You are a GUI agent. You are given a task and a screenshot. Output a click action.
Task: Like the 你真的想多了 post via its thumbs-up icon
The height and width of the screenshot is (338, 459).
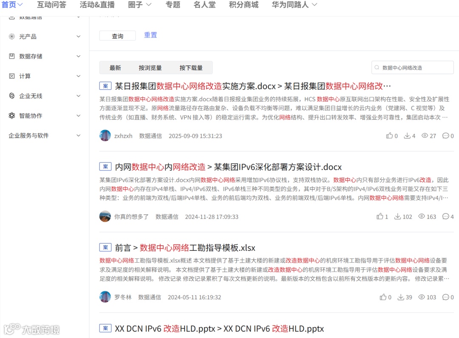[380, 216]
